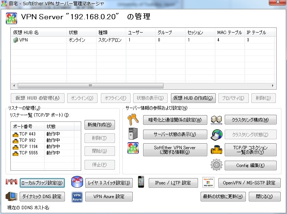Sort by 状態 column in hub list
Viewport: 287px width, 214px height.
(82, 33)
